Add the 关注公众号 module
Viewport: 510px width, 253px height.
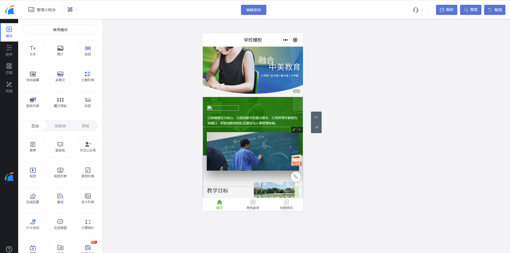coord(88,147)
